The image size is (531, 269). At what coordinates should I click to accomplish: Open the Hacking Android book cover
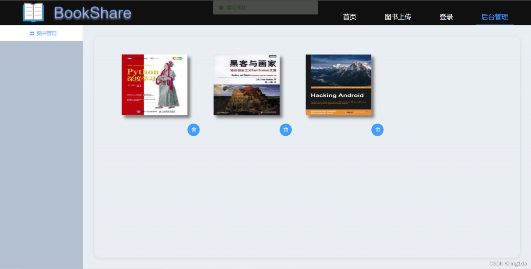point(339,85)
